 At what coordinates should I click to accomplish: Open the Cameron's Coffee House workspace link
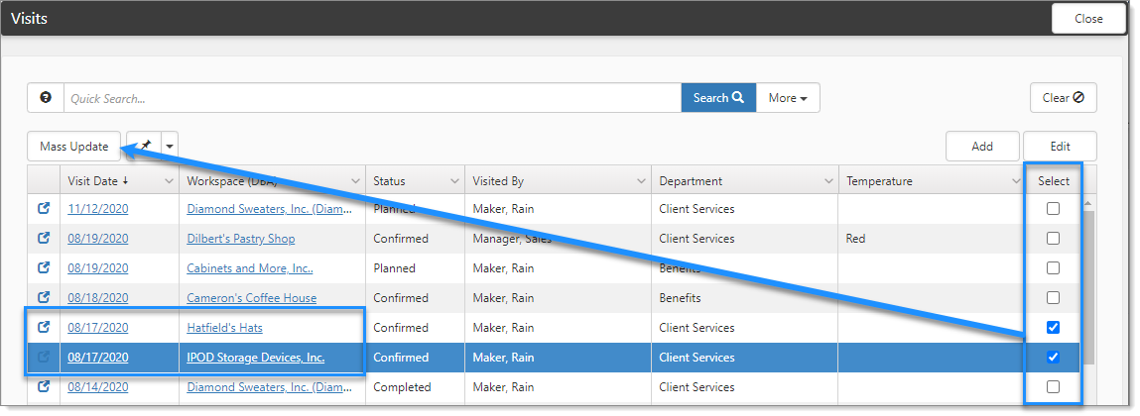click(252, 298)
